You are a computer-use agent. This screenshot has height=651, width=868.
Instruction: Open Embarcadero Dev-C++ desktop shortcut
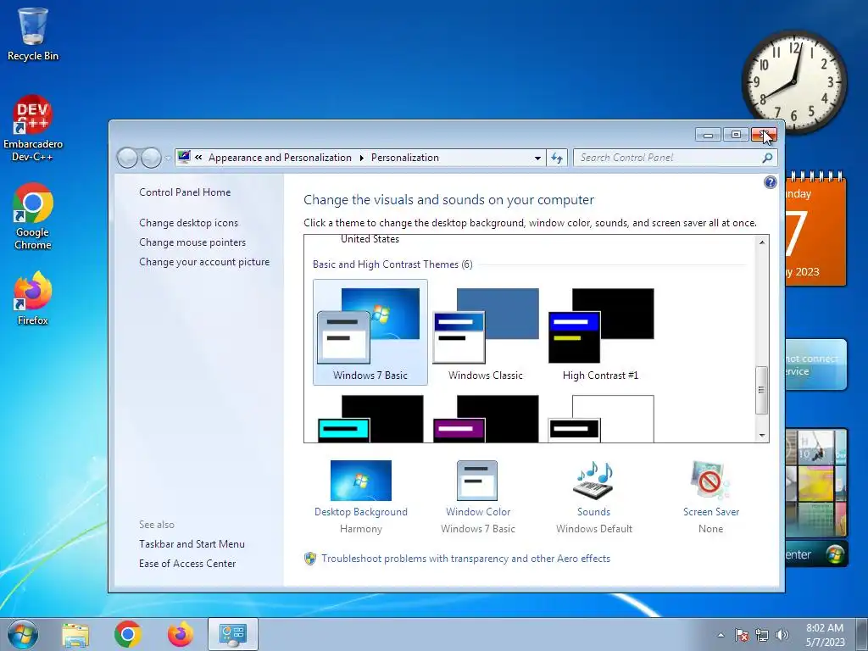click(x=33, y=128)
